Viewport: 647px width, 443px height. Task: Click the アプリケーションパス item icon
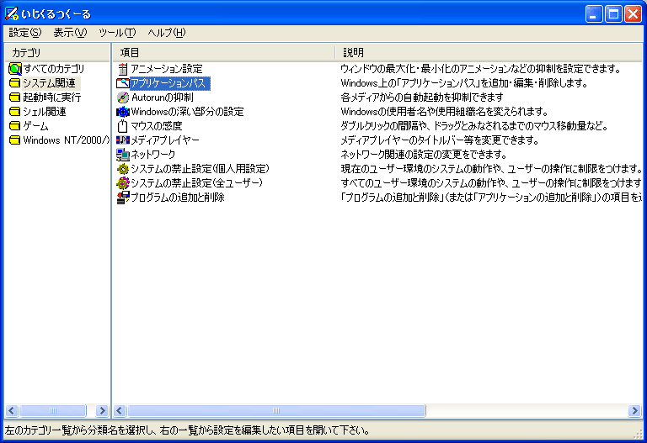click(122, 83)
